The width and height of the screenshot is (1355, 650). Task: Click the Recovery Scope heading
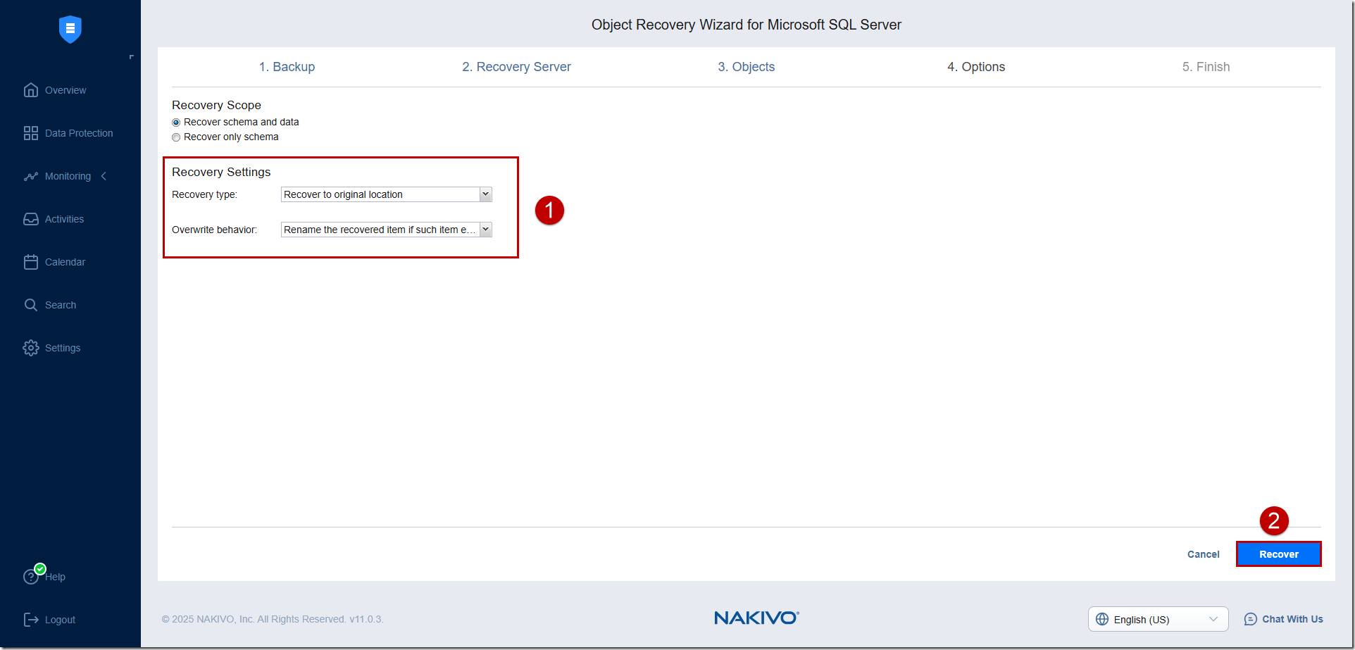click(x=216, y=105)
